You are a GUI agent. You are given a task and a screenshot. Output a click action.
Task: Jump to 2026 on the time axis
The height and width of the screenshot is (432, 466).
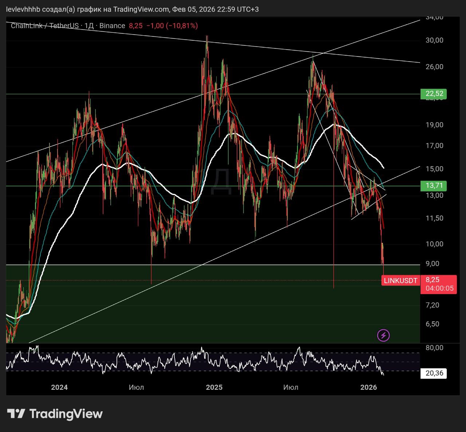[x=369, y=387]
